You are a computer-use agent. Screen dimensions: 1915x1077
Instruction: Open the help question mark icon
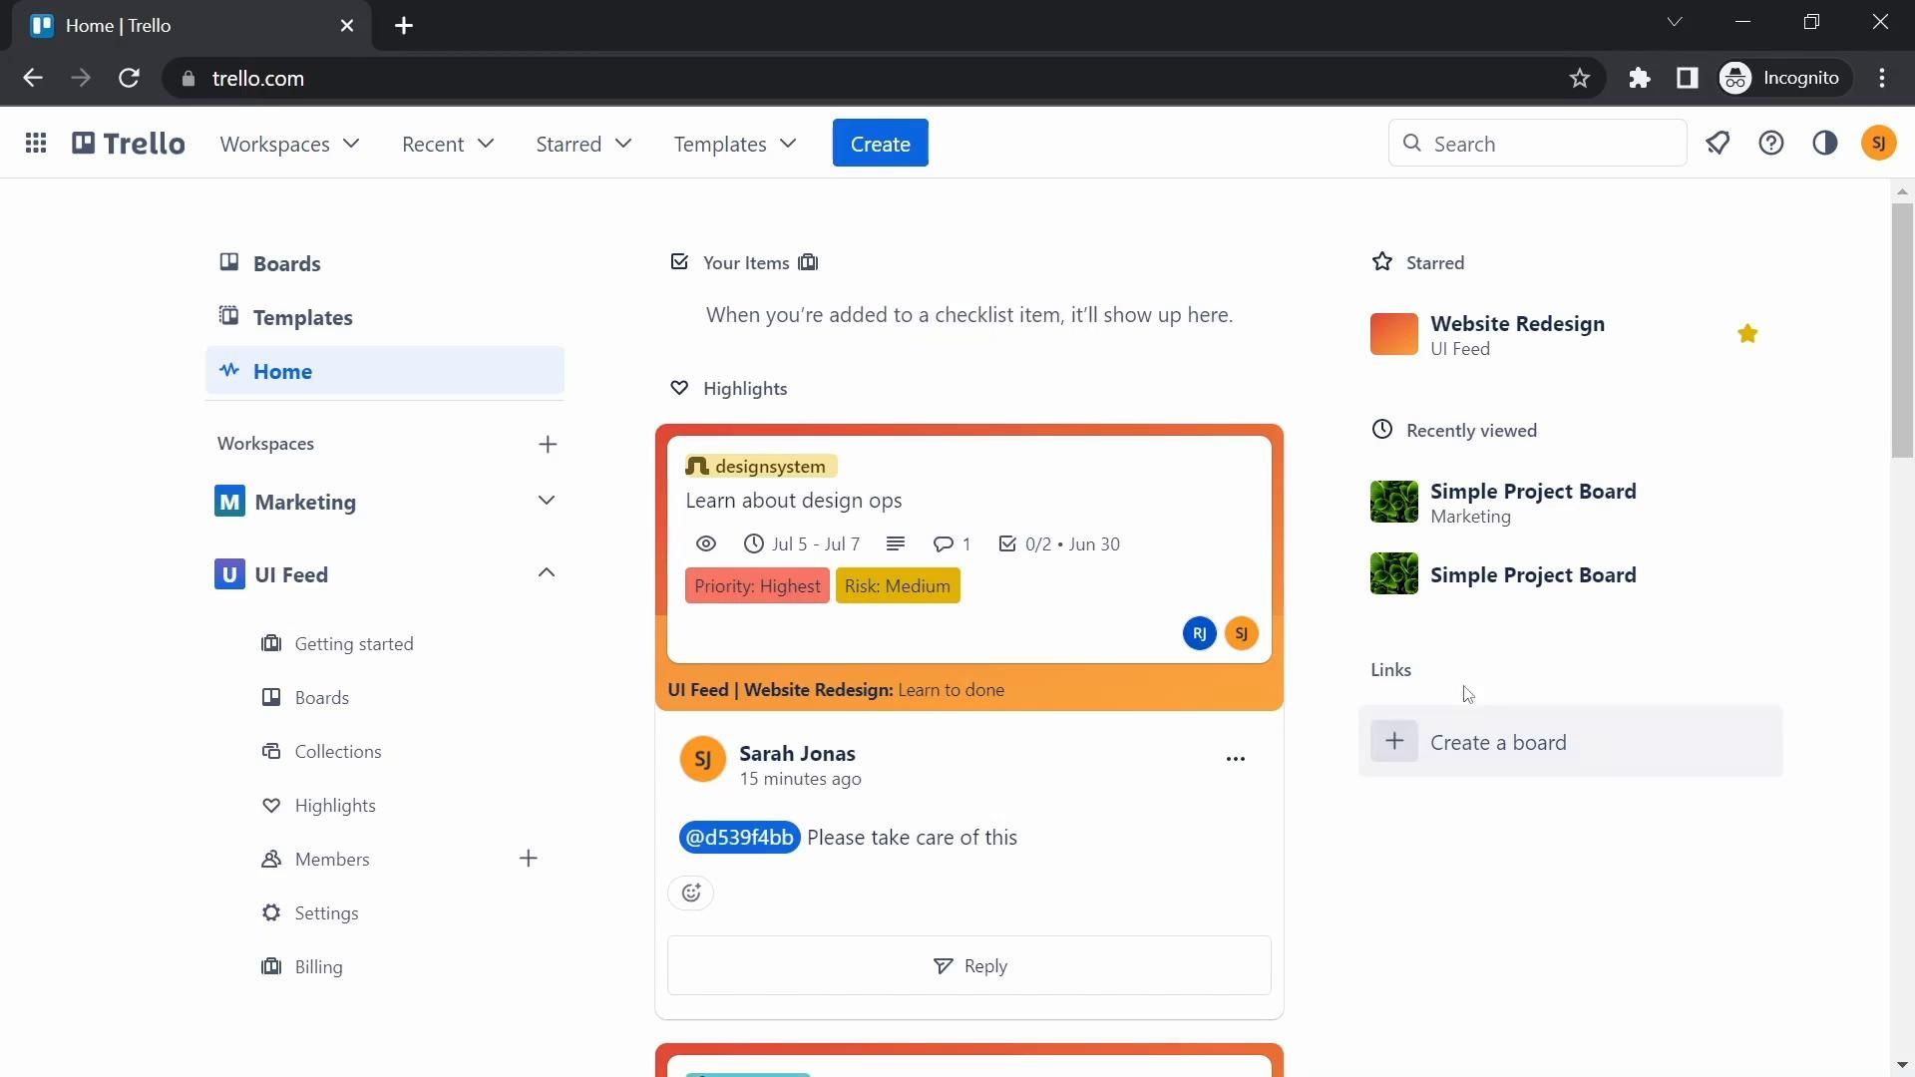coord(1771,144)
